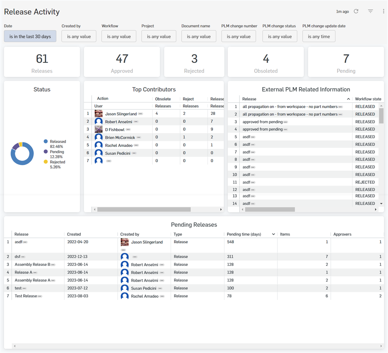Open the three-dot dashboard options menu
Screen dimensions: 388x353
(383, 11)
